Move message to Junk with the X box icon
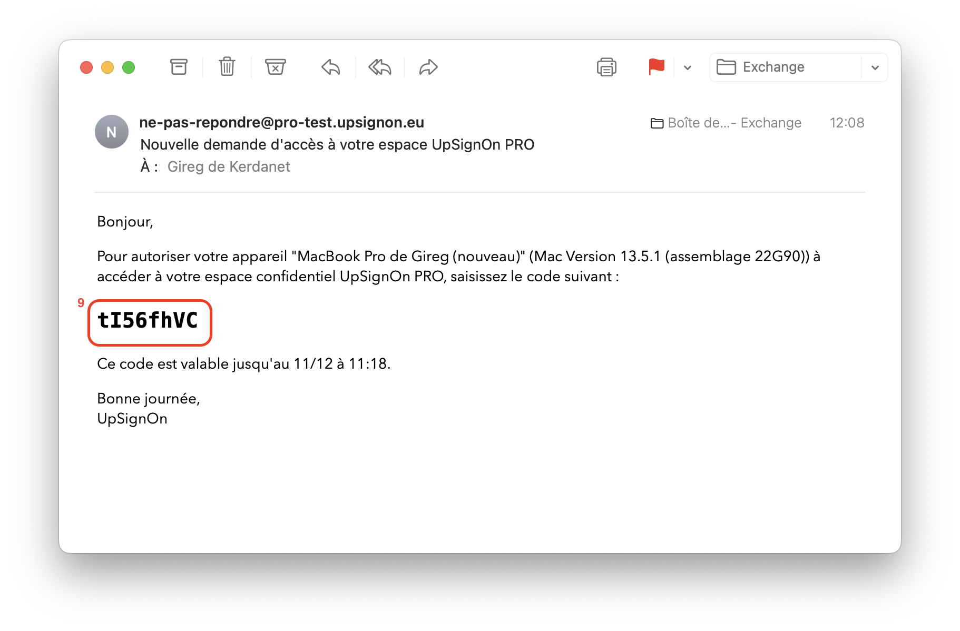Image resolution: width=960 pixels, height=631 pixels. click(275, 67)
